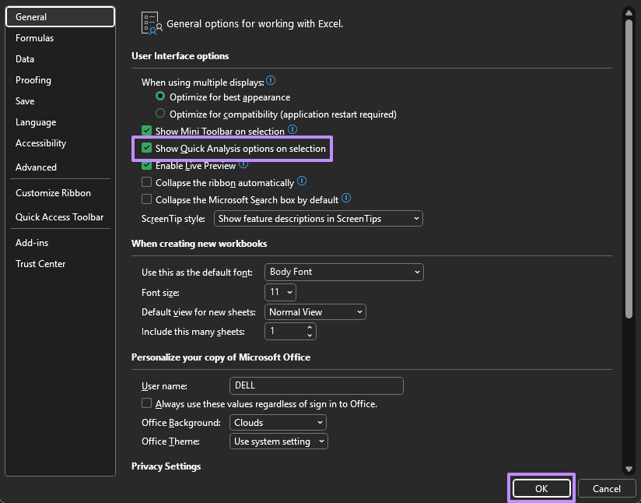Screen dimensions: 641x503
Task: Enable Collapse the ribbon automatically
Action: tap(146, 182)
